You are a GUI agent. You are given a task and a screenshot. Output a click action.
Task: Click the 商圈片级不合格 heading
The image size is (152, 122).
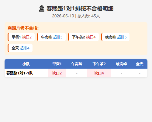point(23,28)
